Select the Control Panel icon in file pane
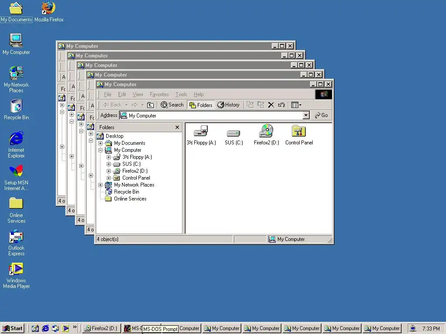 (x=299, y=135)
